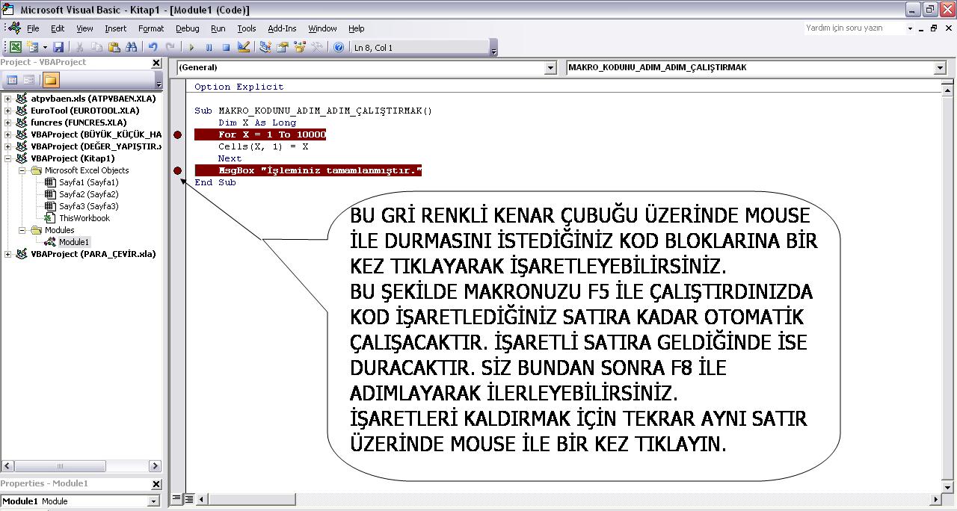957x511 pixels.
Task: Expand the VBAProject (PARA_ÇEVİR.xla) tree node
Action: 8,254
